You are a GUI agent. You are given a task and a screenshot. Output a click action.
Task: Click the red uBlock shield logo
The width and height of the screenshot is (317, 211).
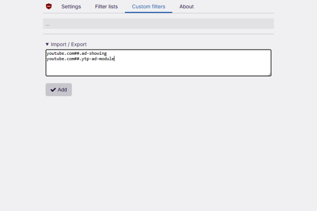tap(49, 6)
